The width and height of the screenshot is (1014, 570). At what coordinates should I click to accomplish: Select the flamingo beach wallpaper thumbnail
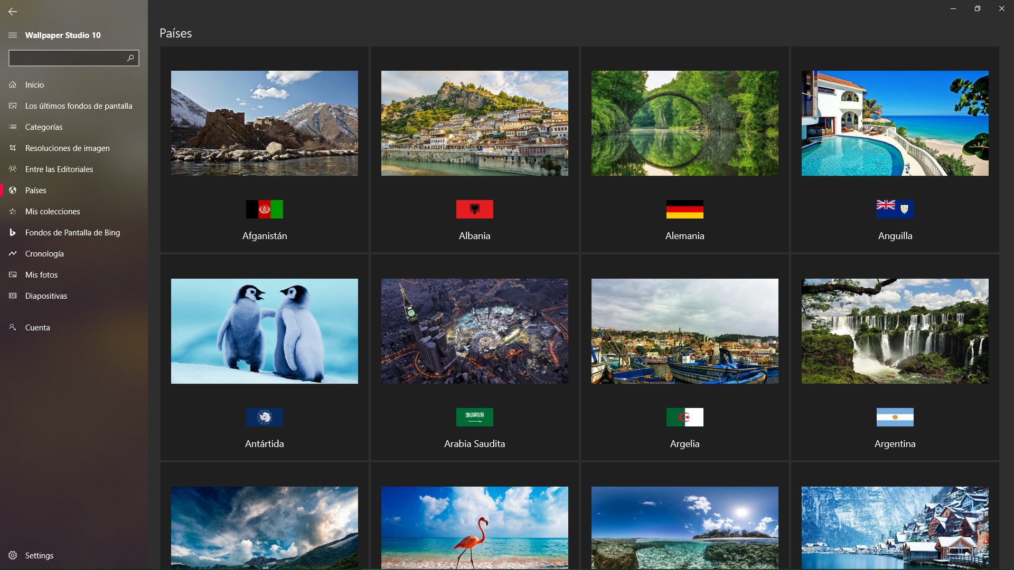pos(474,527)
